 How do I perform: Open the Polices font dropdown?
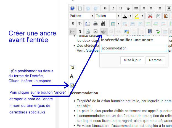coord(82,16)
